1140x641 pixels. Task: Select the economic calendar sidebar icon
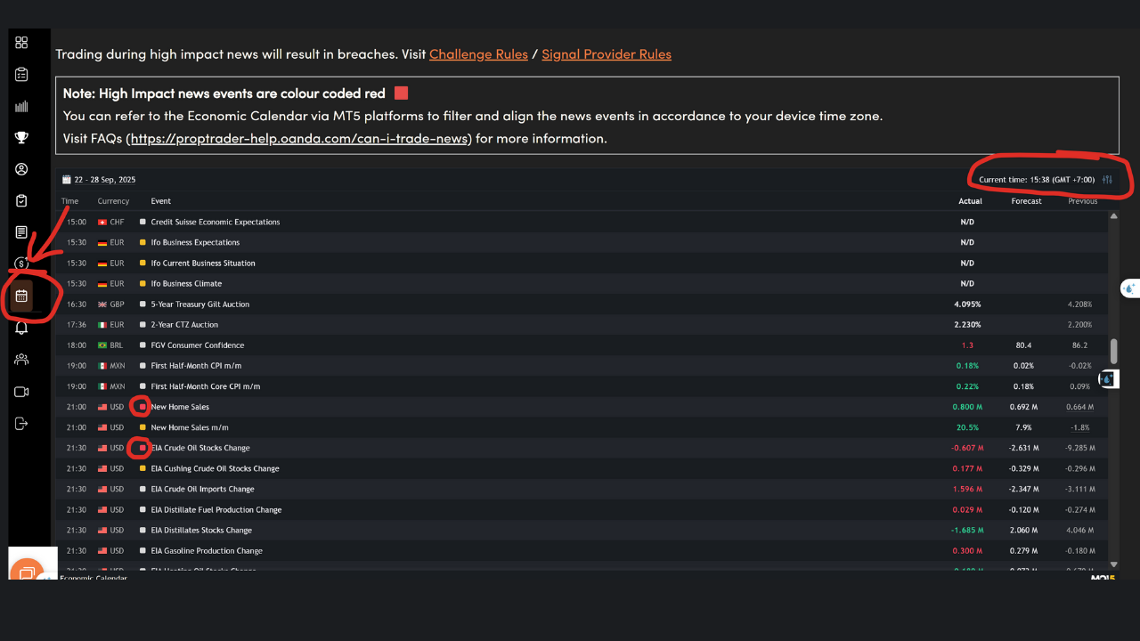point(21,296)
